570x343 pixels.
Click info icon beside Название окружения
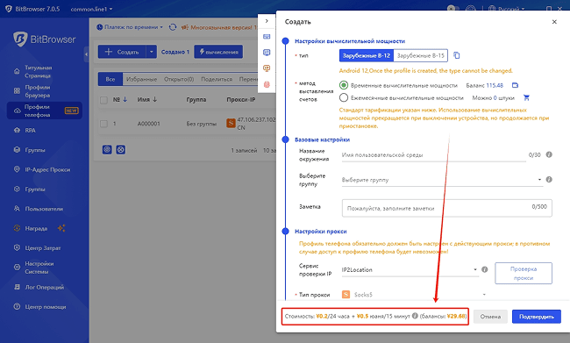click(x=549, y=154)
